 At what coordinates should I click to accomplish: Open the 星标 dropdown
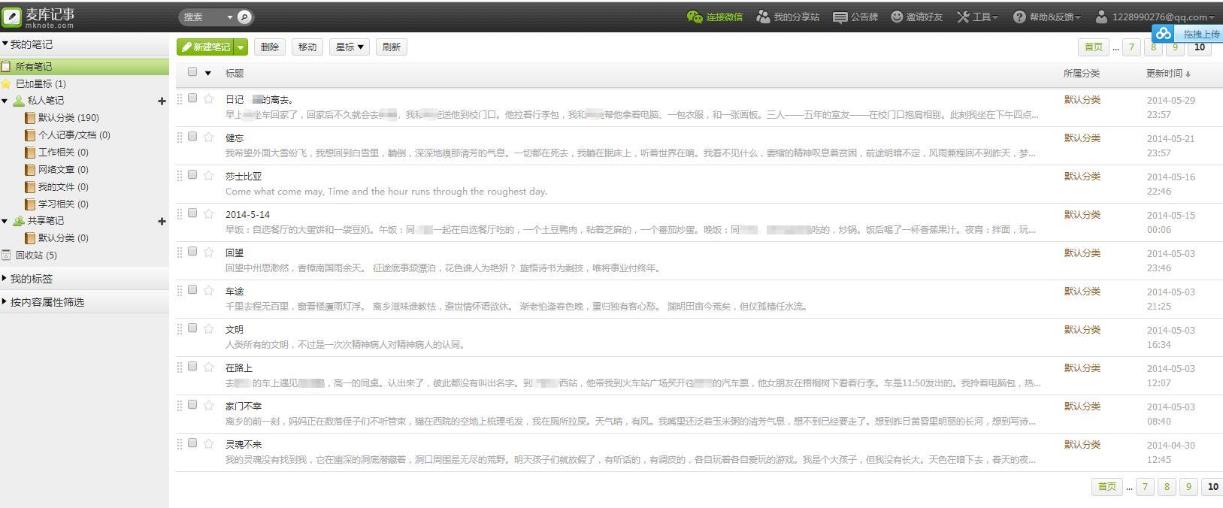point(350,47)
